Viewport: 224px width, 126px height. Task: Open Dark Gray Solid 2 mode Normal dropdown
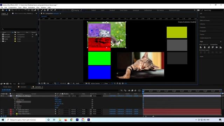75,110
